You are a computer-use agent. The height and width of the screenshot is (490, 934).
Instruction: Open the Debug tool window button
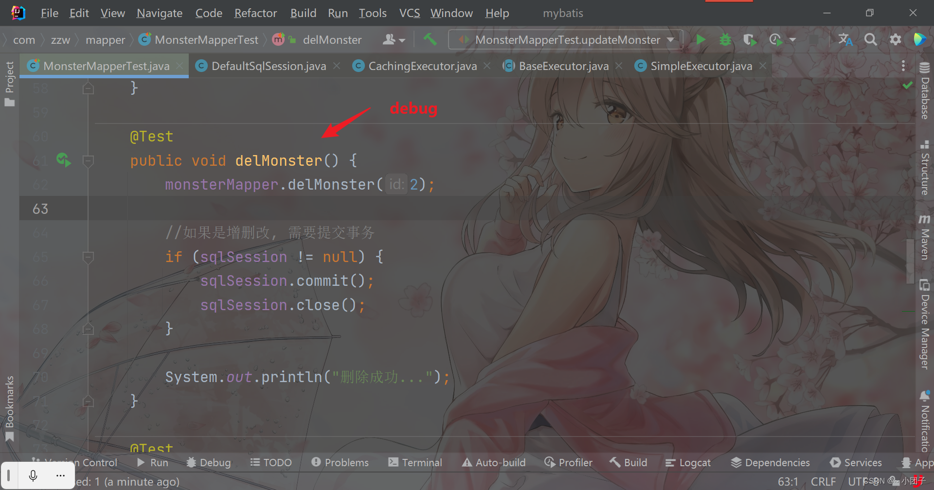coord(209,462)
